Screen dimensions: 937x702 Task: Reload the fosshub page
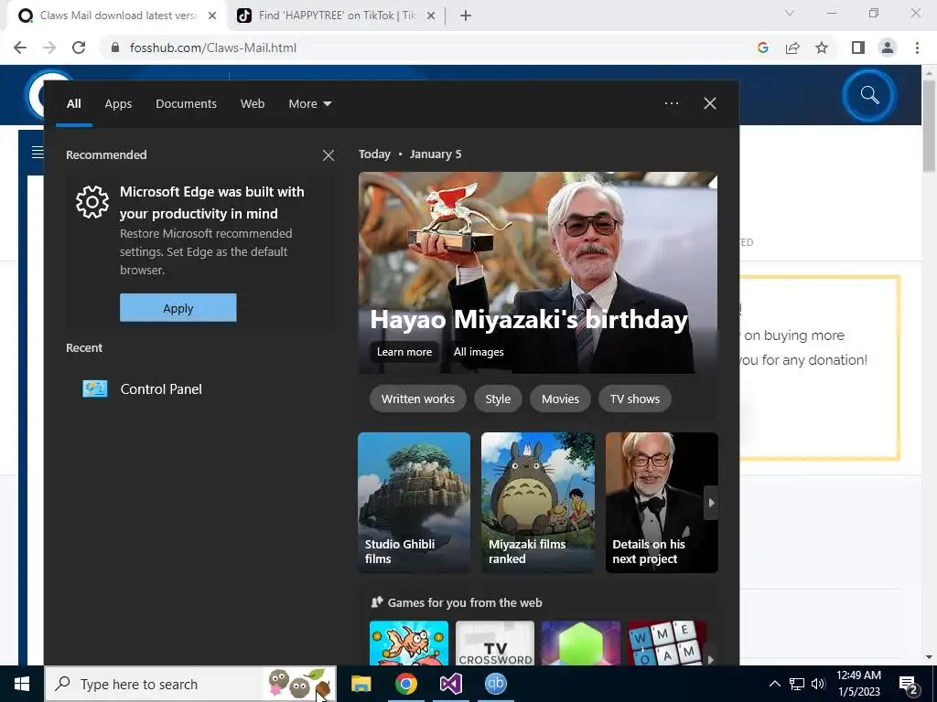[x=79, y=48]
